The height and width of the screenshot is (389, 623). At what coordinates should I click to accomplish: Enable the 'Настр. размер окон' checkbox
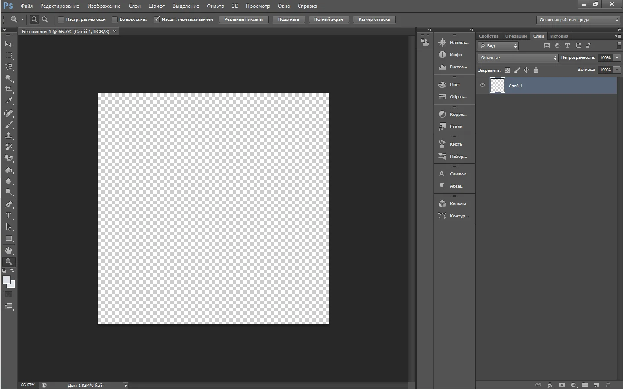click(61, 19)
